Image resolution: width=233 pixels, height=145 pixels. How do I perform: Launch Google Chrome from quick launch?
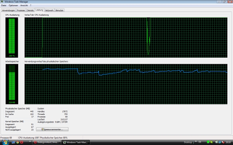(x=17, y=142)
